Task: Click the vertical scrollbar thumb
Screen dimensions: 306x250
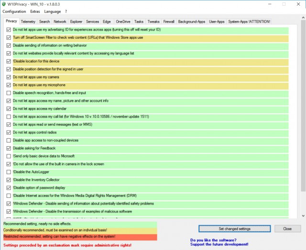Action: [x=303, y=105]
